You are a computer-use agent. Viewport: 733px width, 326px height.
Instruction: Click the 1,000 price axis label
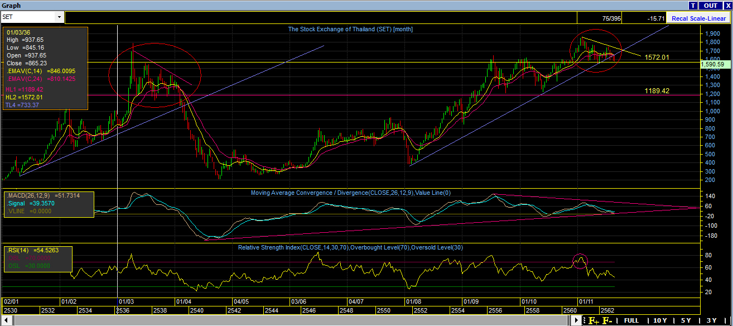coord(711,111)
